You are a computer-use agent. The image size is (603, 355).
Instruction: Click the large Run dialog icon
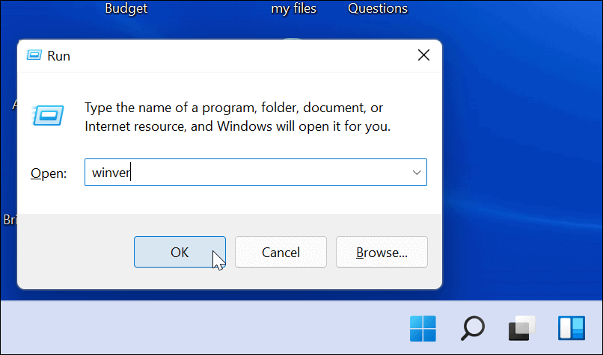pos(49,115)
